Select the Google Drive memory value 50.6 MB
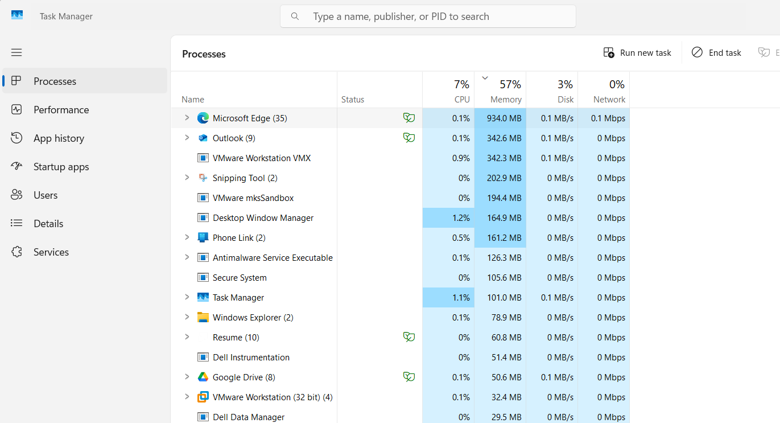This screenshot has height=423, width=780. (x=507, y=377)
